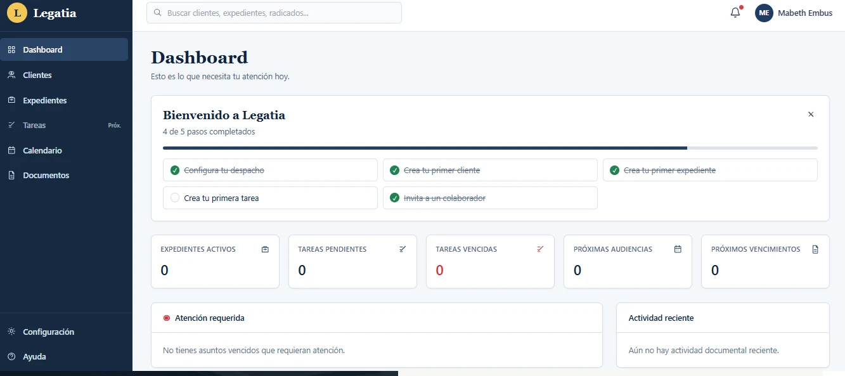Click the Actividad reciente heading
Viewport: 845px width, 376px height.
(x=661, y=318)
